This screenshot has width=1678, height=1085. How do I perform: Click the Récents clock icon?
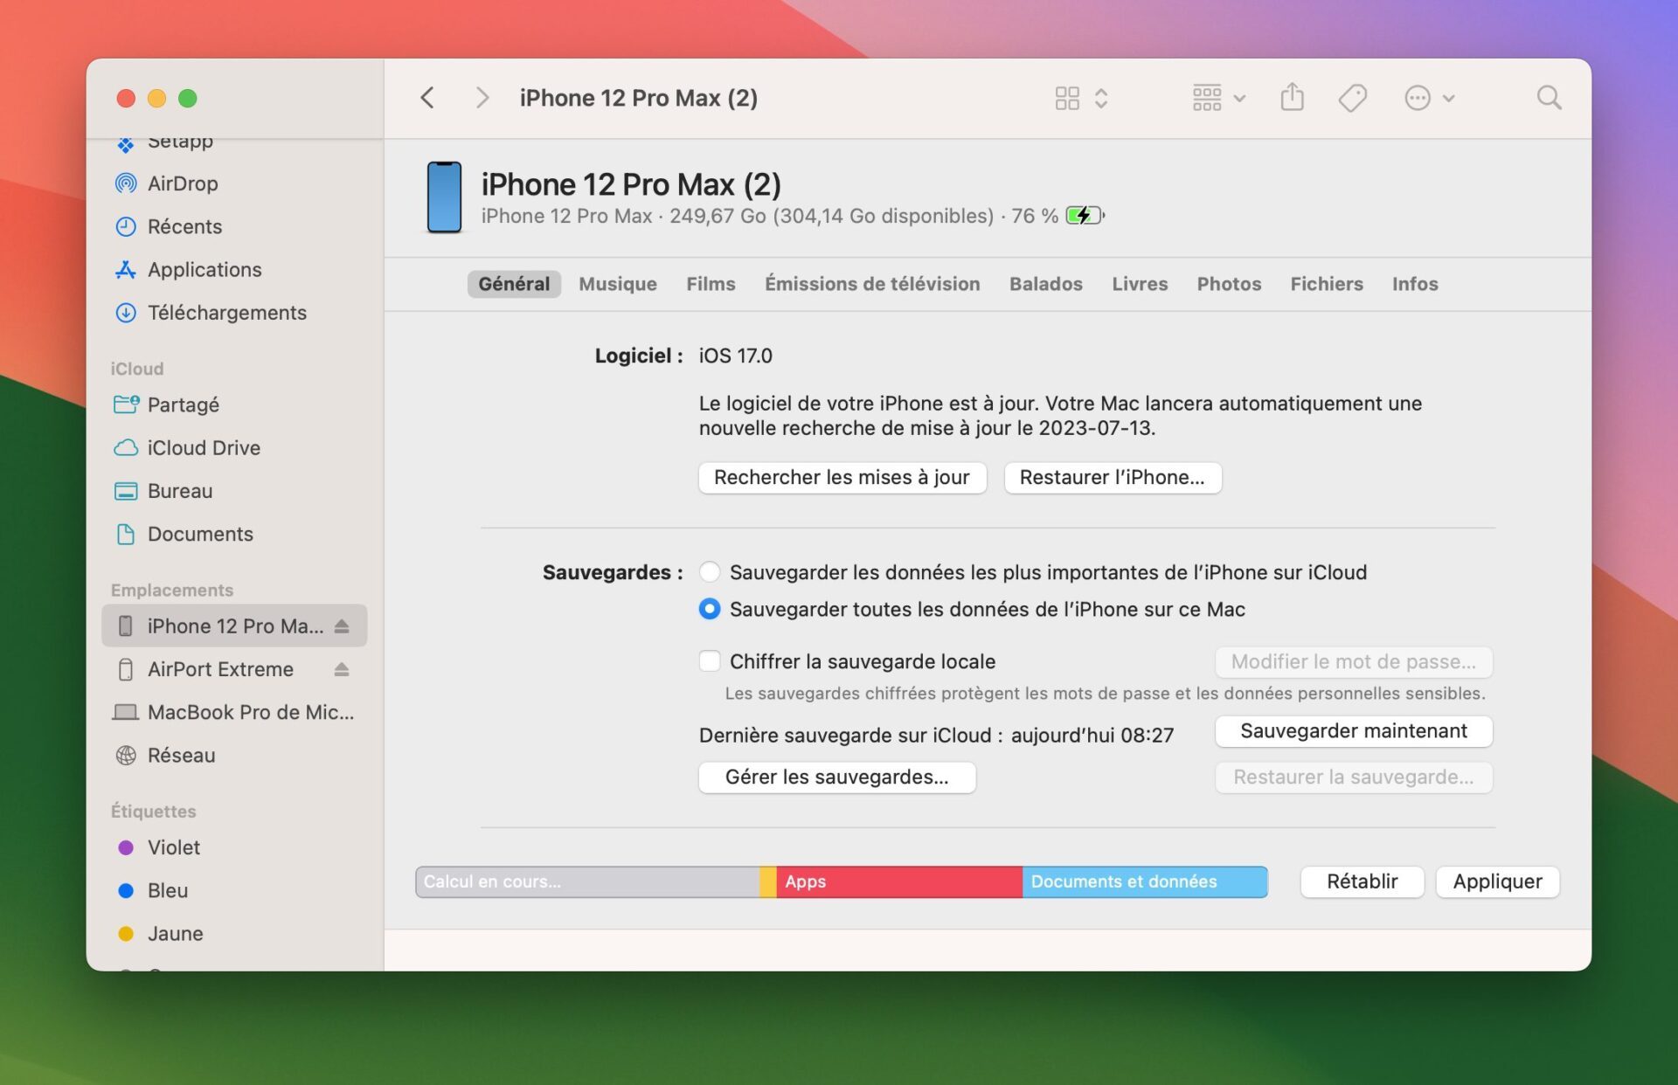126,226
